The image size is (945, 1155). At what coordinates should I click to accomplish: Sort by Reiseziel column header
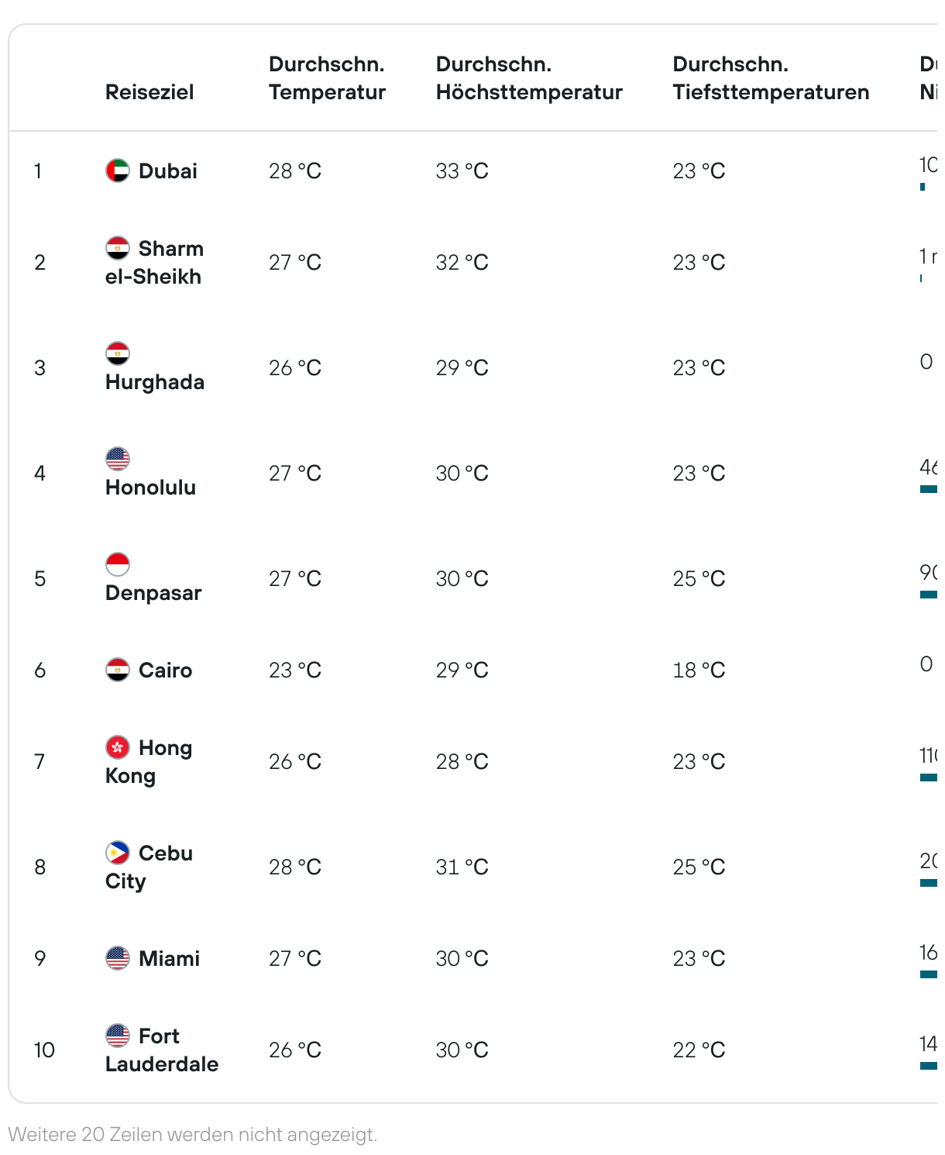pyautogui.click(x=149, y=92)
